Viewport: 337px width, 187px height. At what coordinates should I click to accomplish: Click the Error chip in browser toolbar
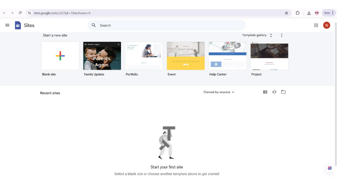pos(327,13)
